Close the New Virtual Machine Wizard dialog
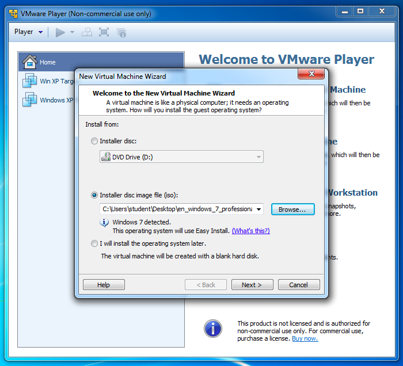Screen dimensions: 403x366 point(311,74)
